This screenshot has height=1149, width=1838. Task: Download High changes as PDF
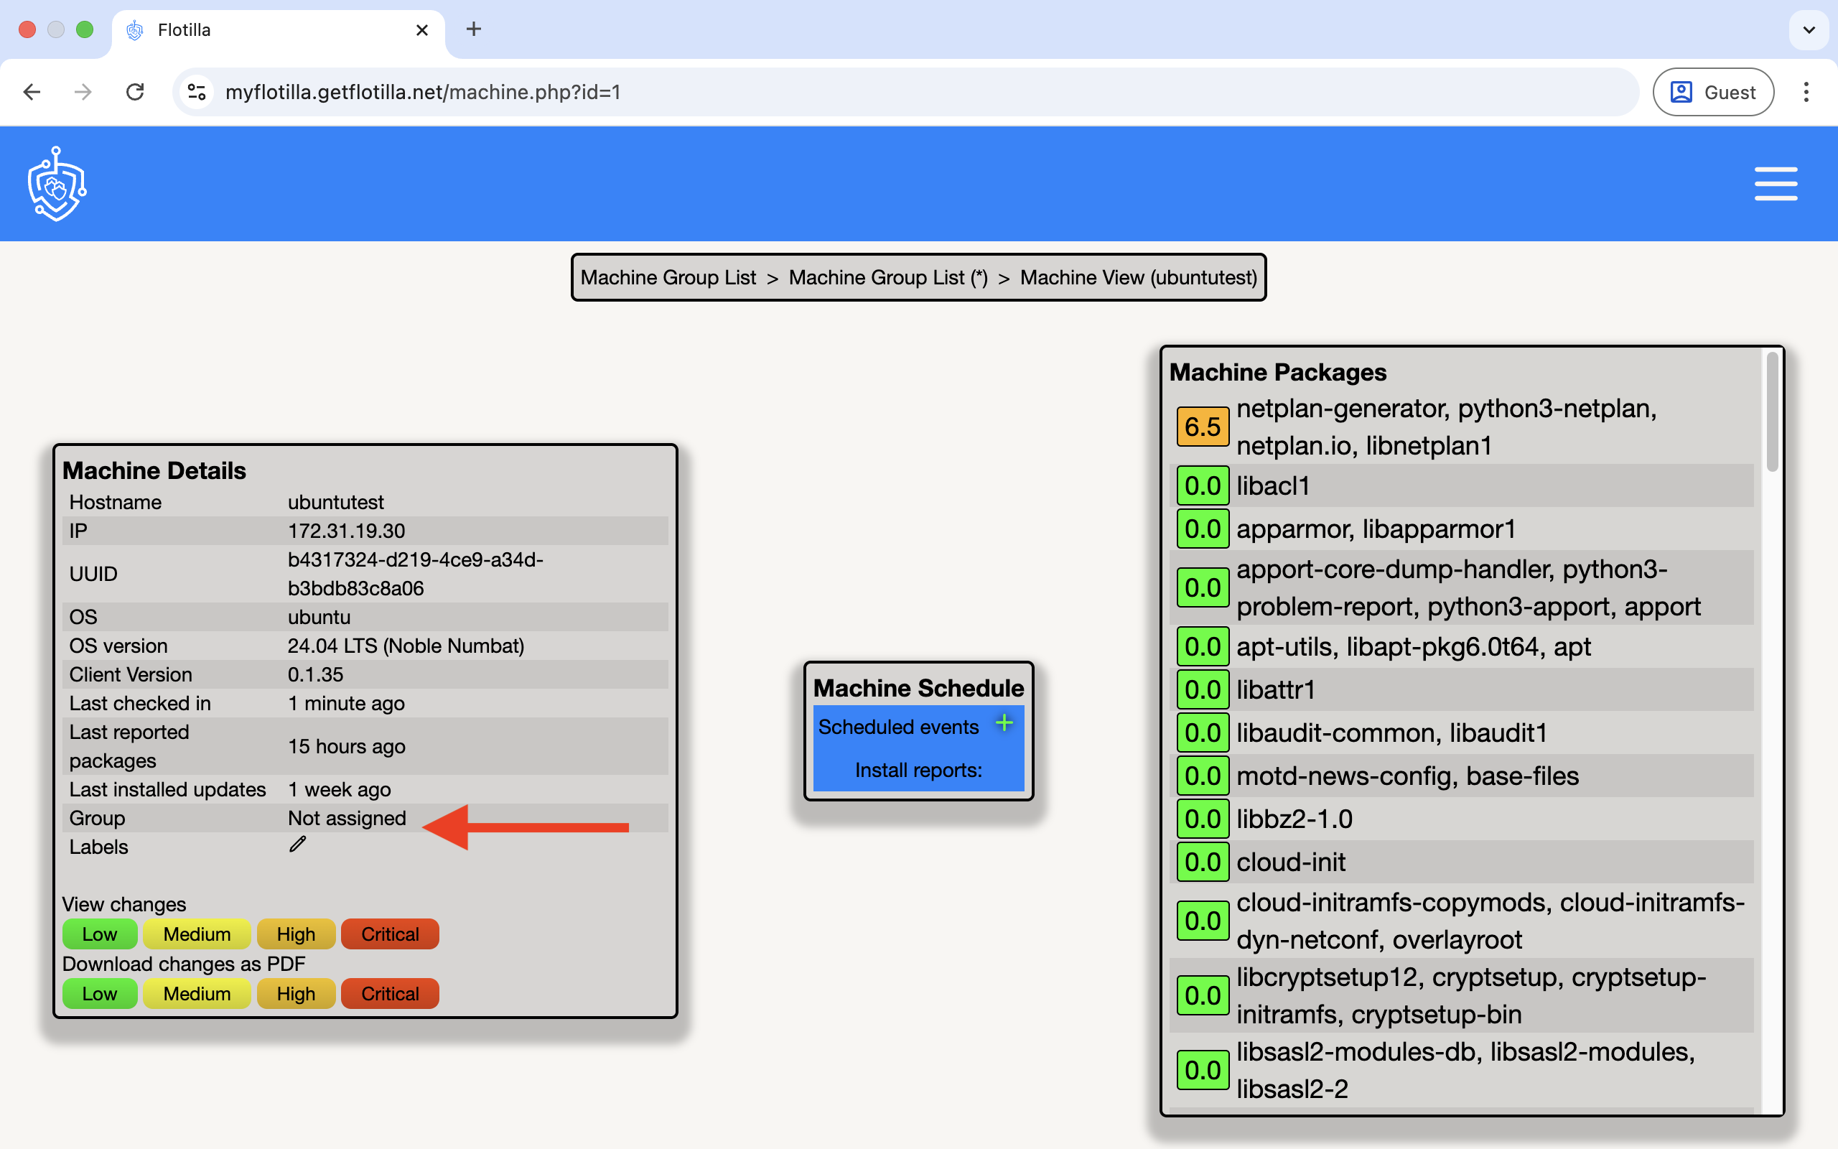click(296, 993)
